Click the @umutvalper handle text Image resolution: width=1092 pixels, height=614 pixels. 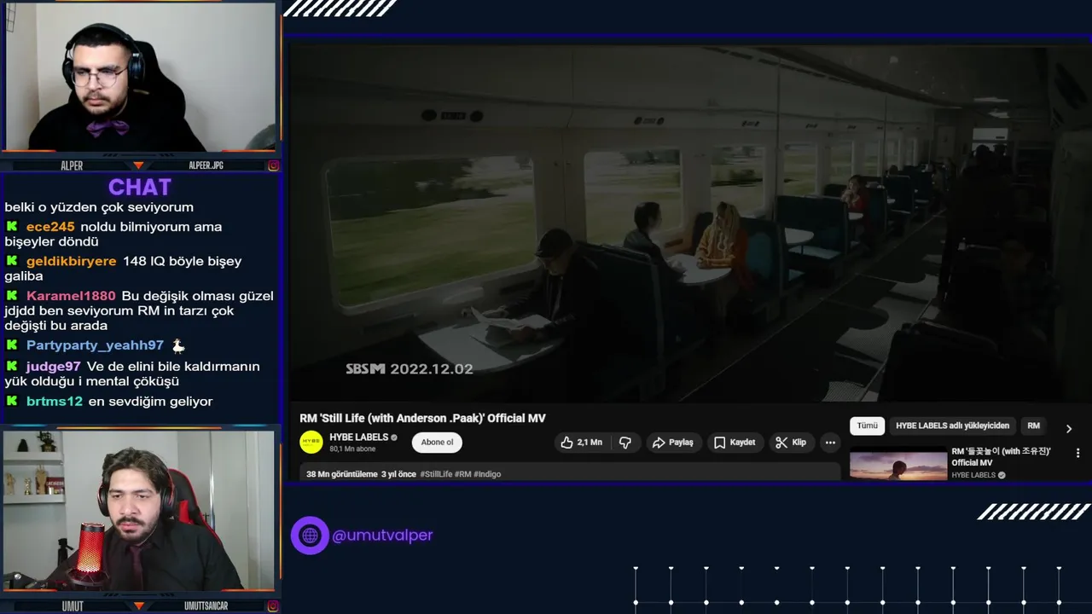coord(382,536)
